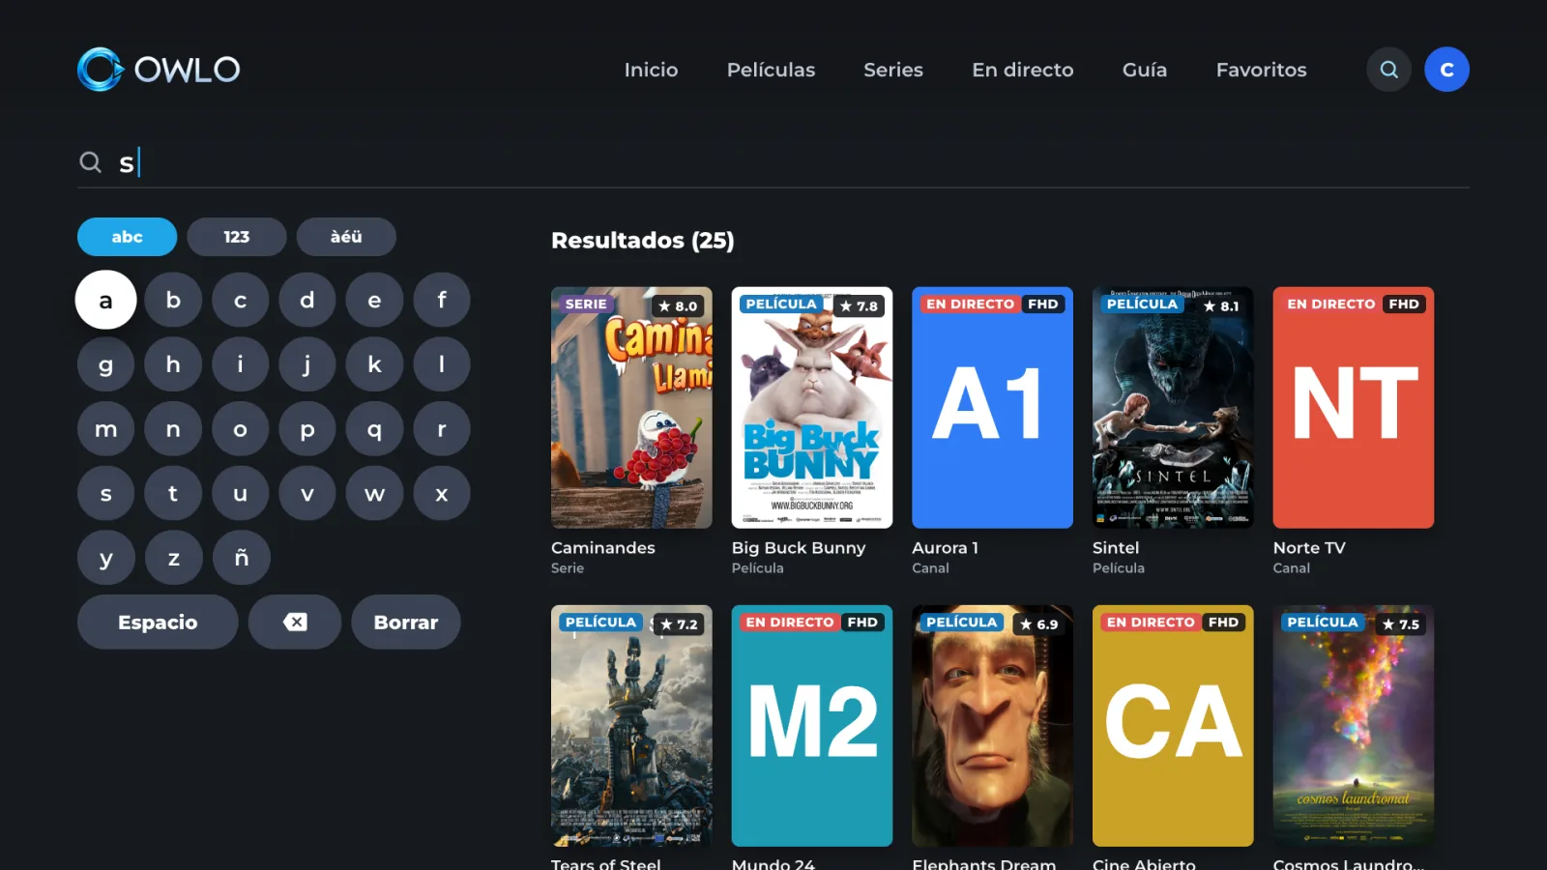Switch keyboard to abc letters mode
Image resolution: width=1547 pixels, height=870 pixels.
127,237
